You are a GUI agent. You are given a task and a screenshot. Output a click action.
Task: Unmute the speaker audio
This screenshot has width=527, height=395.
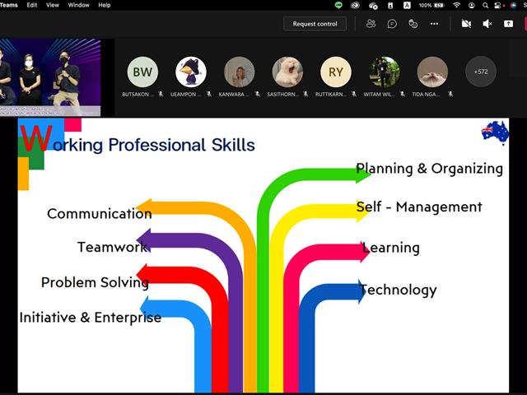point(487,24)
